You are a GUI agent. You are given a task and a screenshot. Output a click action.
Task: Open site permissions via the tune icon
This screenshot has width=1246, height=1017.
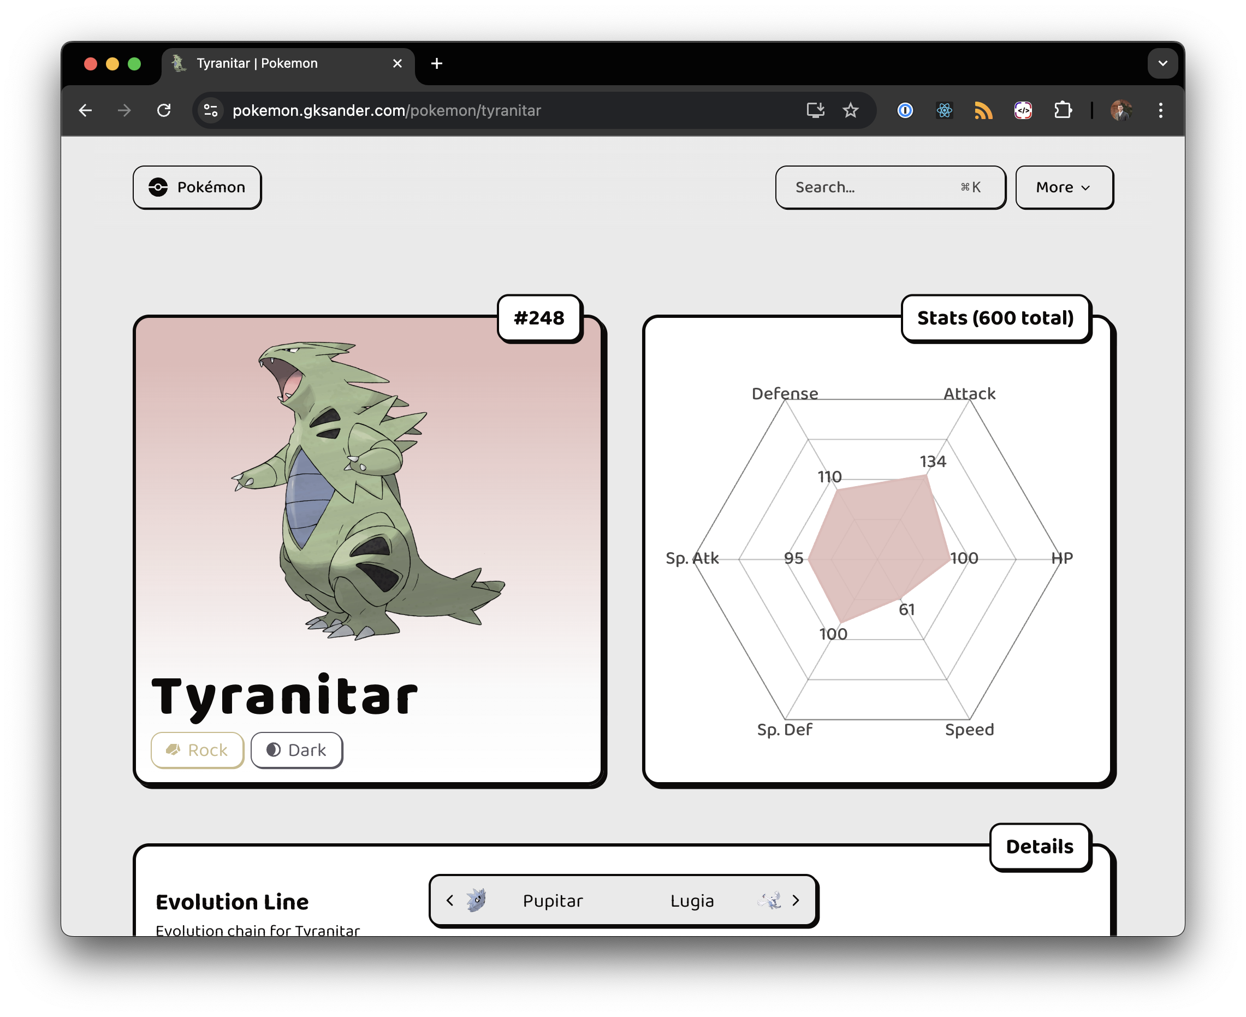click(210, 110)
